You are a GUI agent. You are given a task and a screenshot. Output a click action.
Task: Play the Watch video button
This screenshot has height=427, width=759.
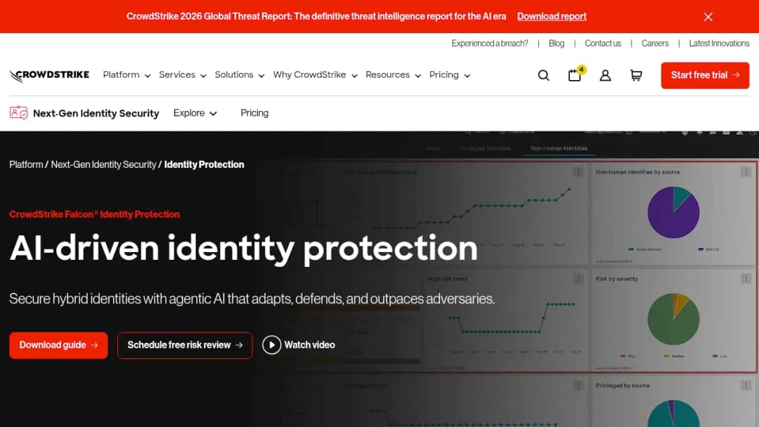pos(299,346)
